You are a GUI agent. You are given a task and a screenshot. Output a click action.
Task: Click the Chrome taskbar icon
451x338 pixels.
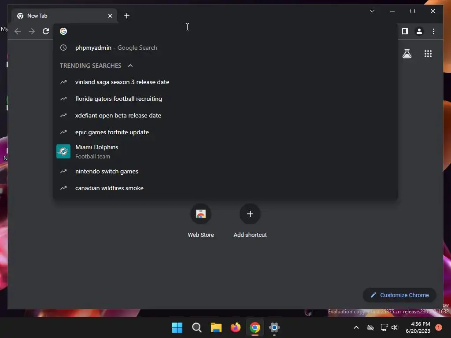[x=255, y=327]
